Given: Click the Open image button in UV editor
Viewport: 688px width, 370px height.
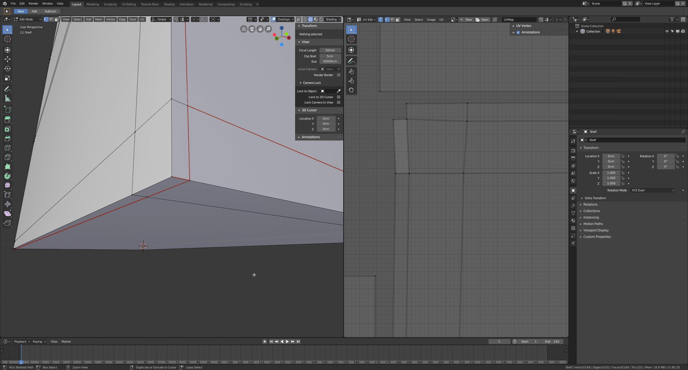Looking at the screenshot, I should 482,20.
